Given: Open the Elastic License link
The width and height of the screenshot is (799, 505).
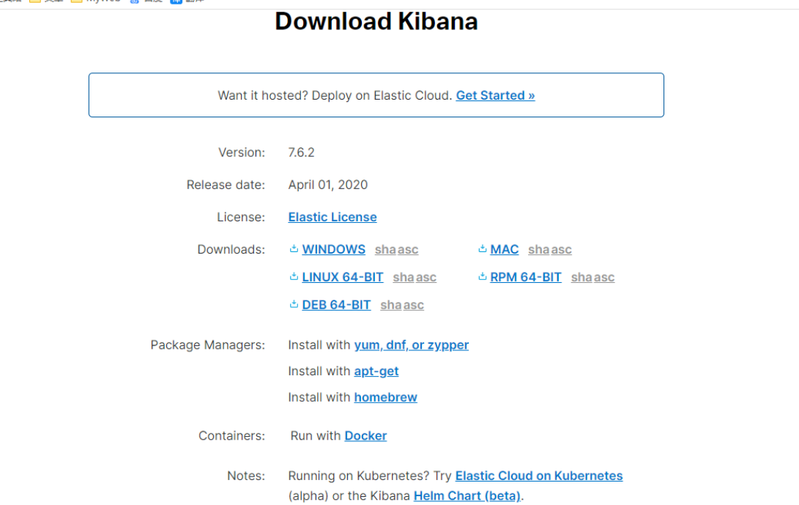Looking at the screenshot, I should pyautogui.click(x=332, y=217).
